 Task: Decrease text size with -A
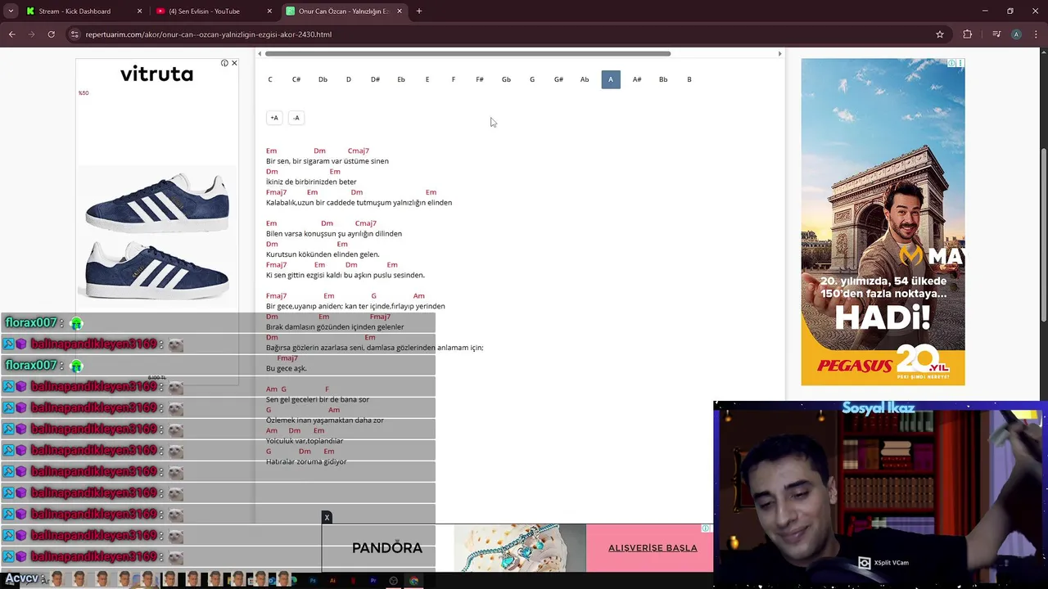(x=296, y=118)
